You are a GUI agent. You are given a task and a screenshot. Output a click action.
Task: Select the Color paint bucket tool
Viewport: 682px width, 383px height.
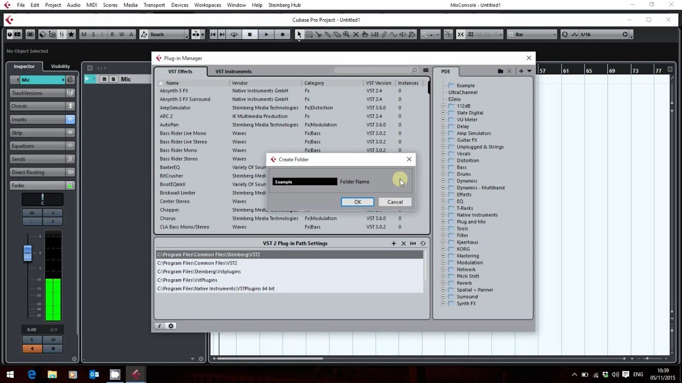(x=412, y=35)
